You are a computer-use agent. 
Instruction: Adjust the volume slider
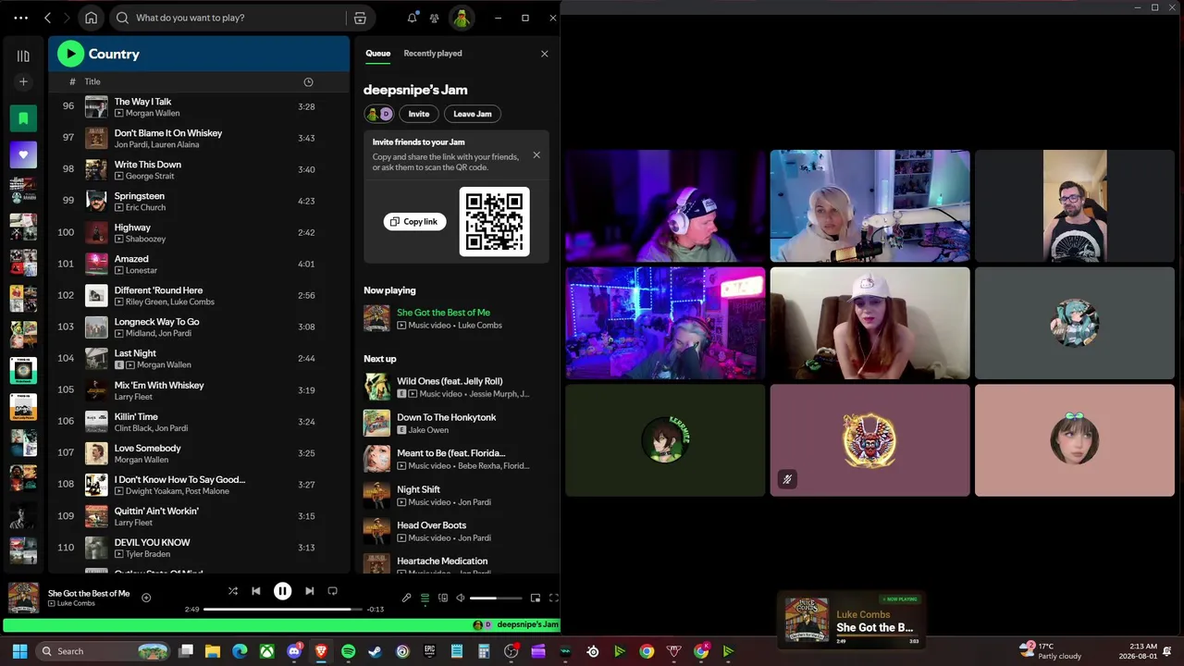point(496,598)
